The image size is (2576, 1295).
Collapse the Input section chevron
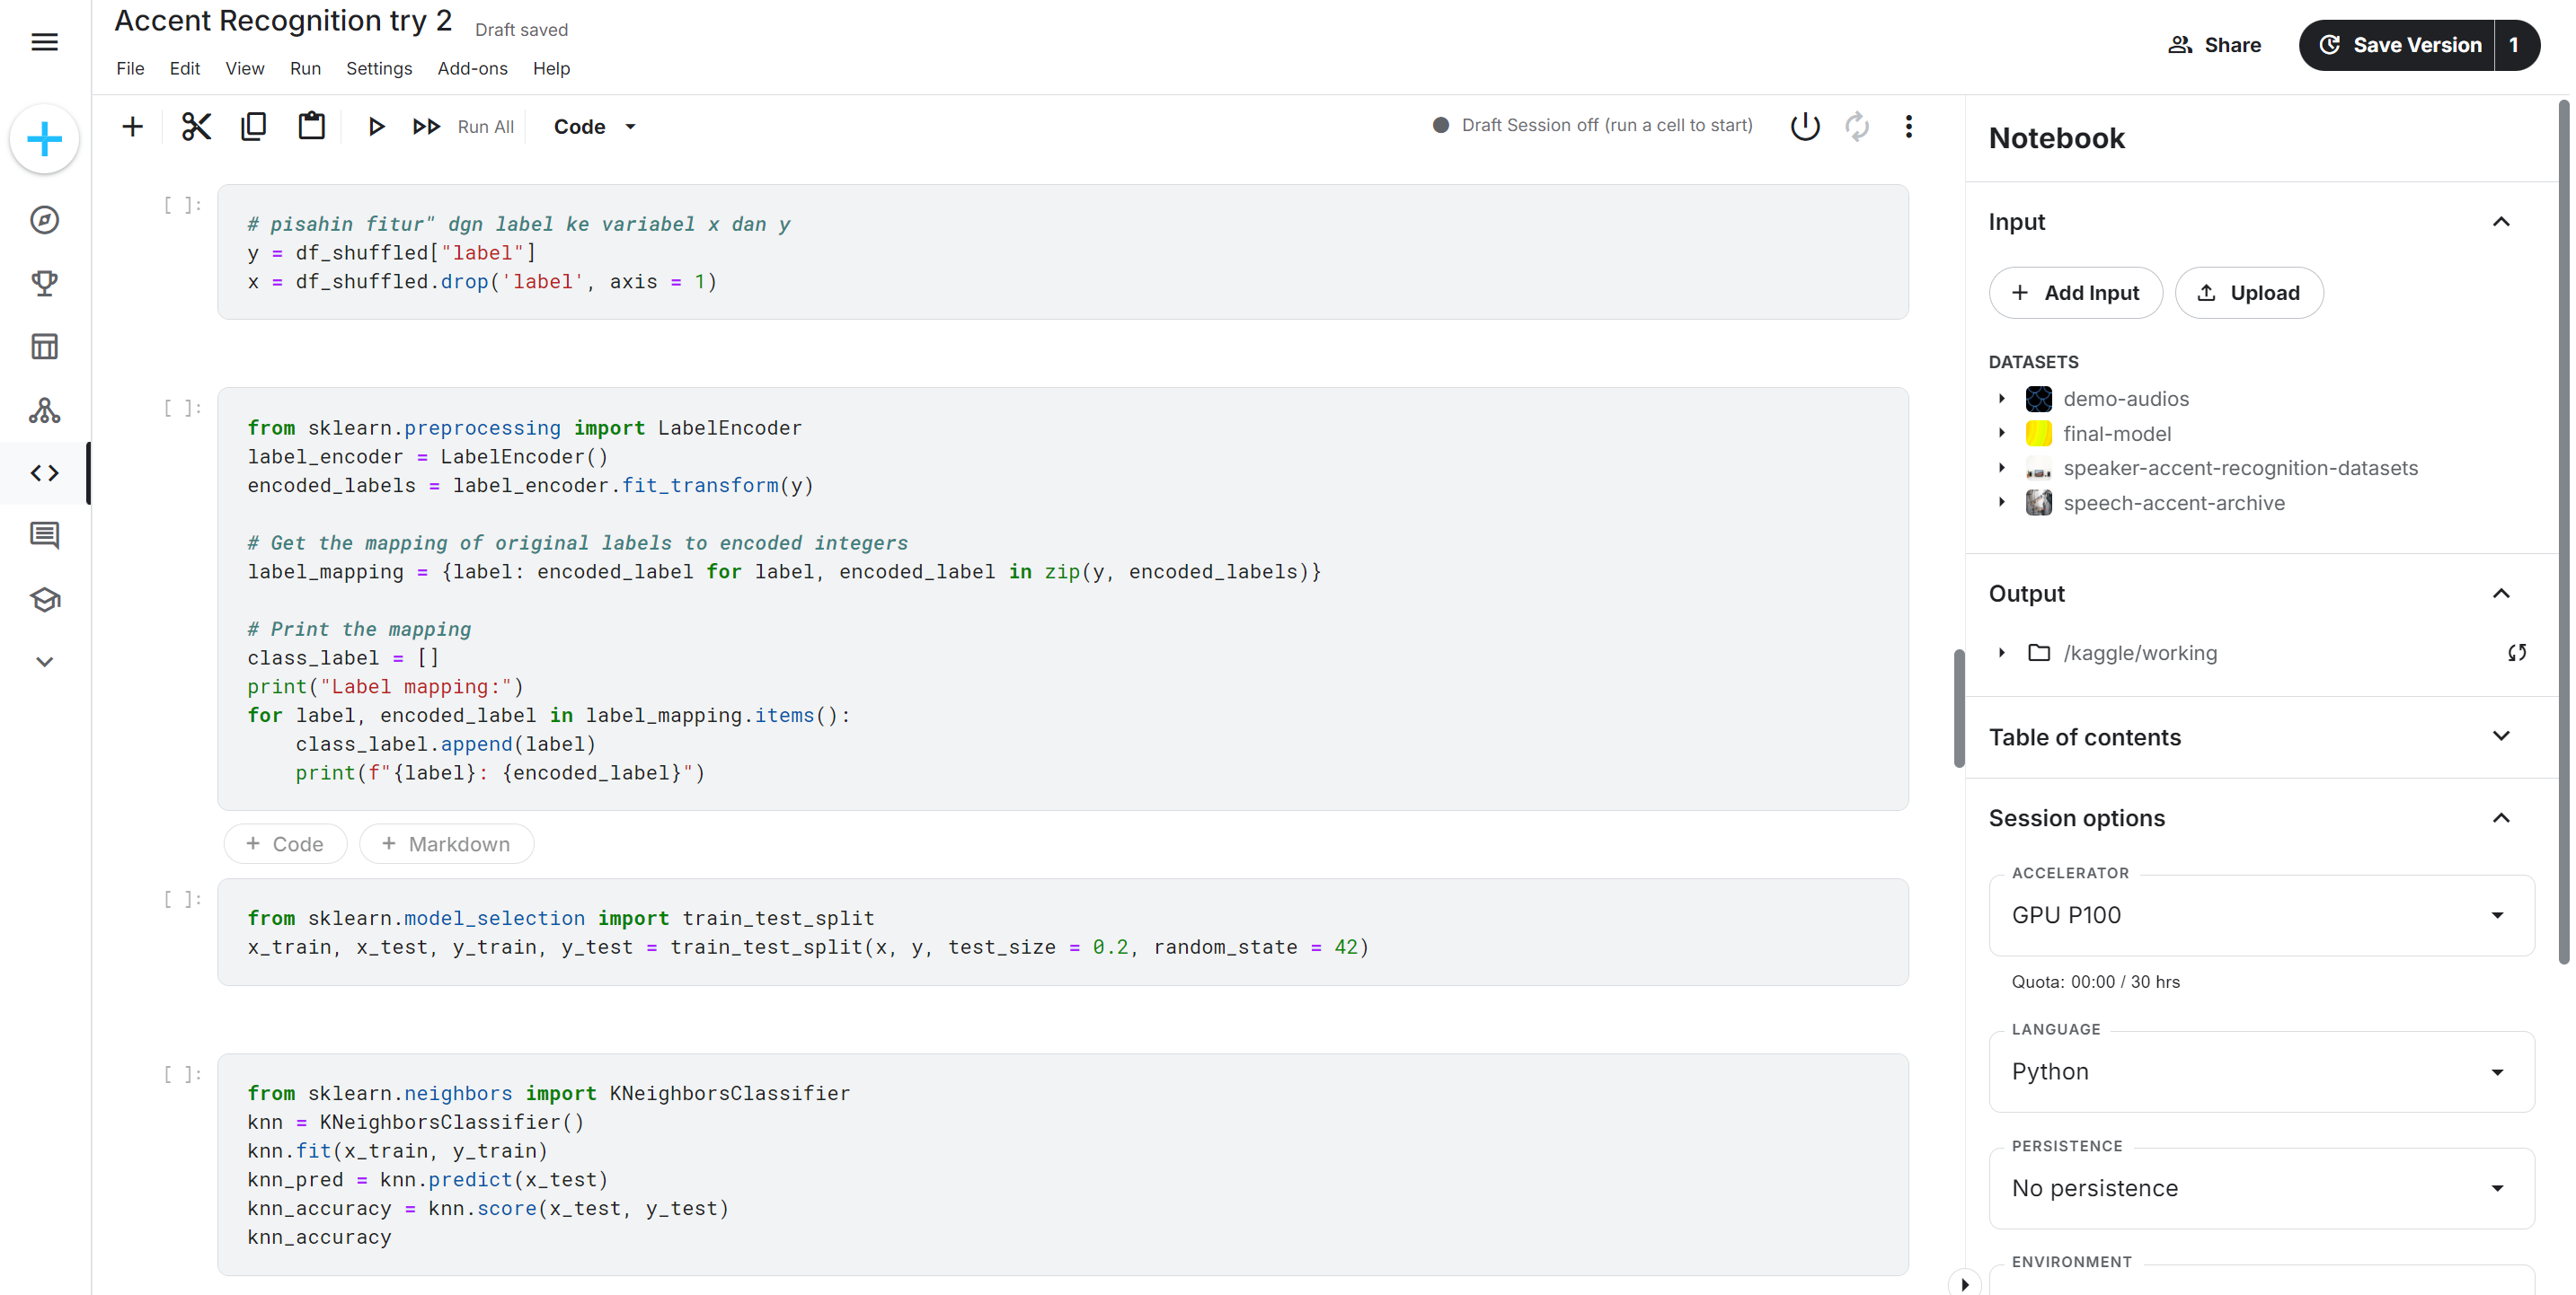tap(2501, 222)
